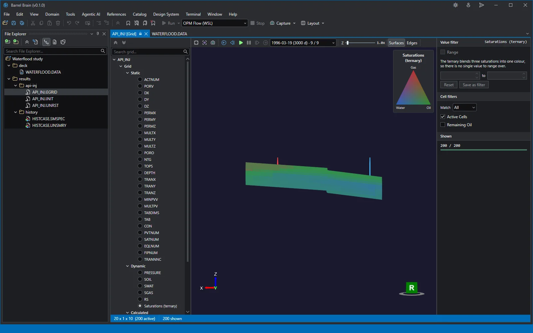The image size is (533, 333).
Task: Pause the timestep animation
Action: click(249, 43)
